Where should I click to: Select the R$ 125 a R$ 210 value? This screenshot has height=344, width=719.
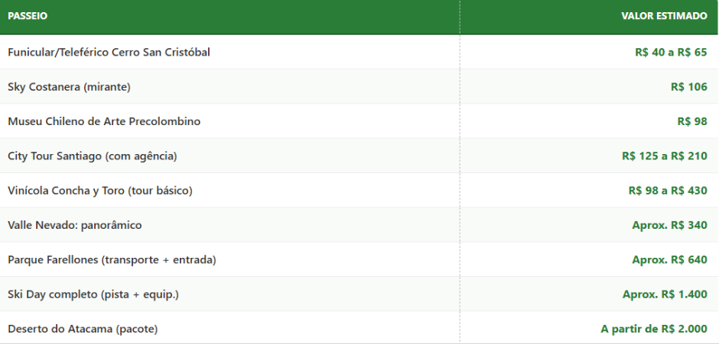tap(664, 156)
